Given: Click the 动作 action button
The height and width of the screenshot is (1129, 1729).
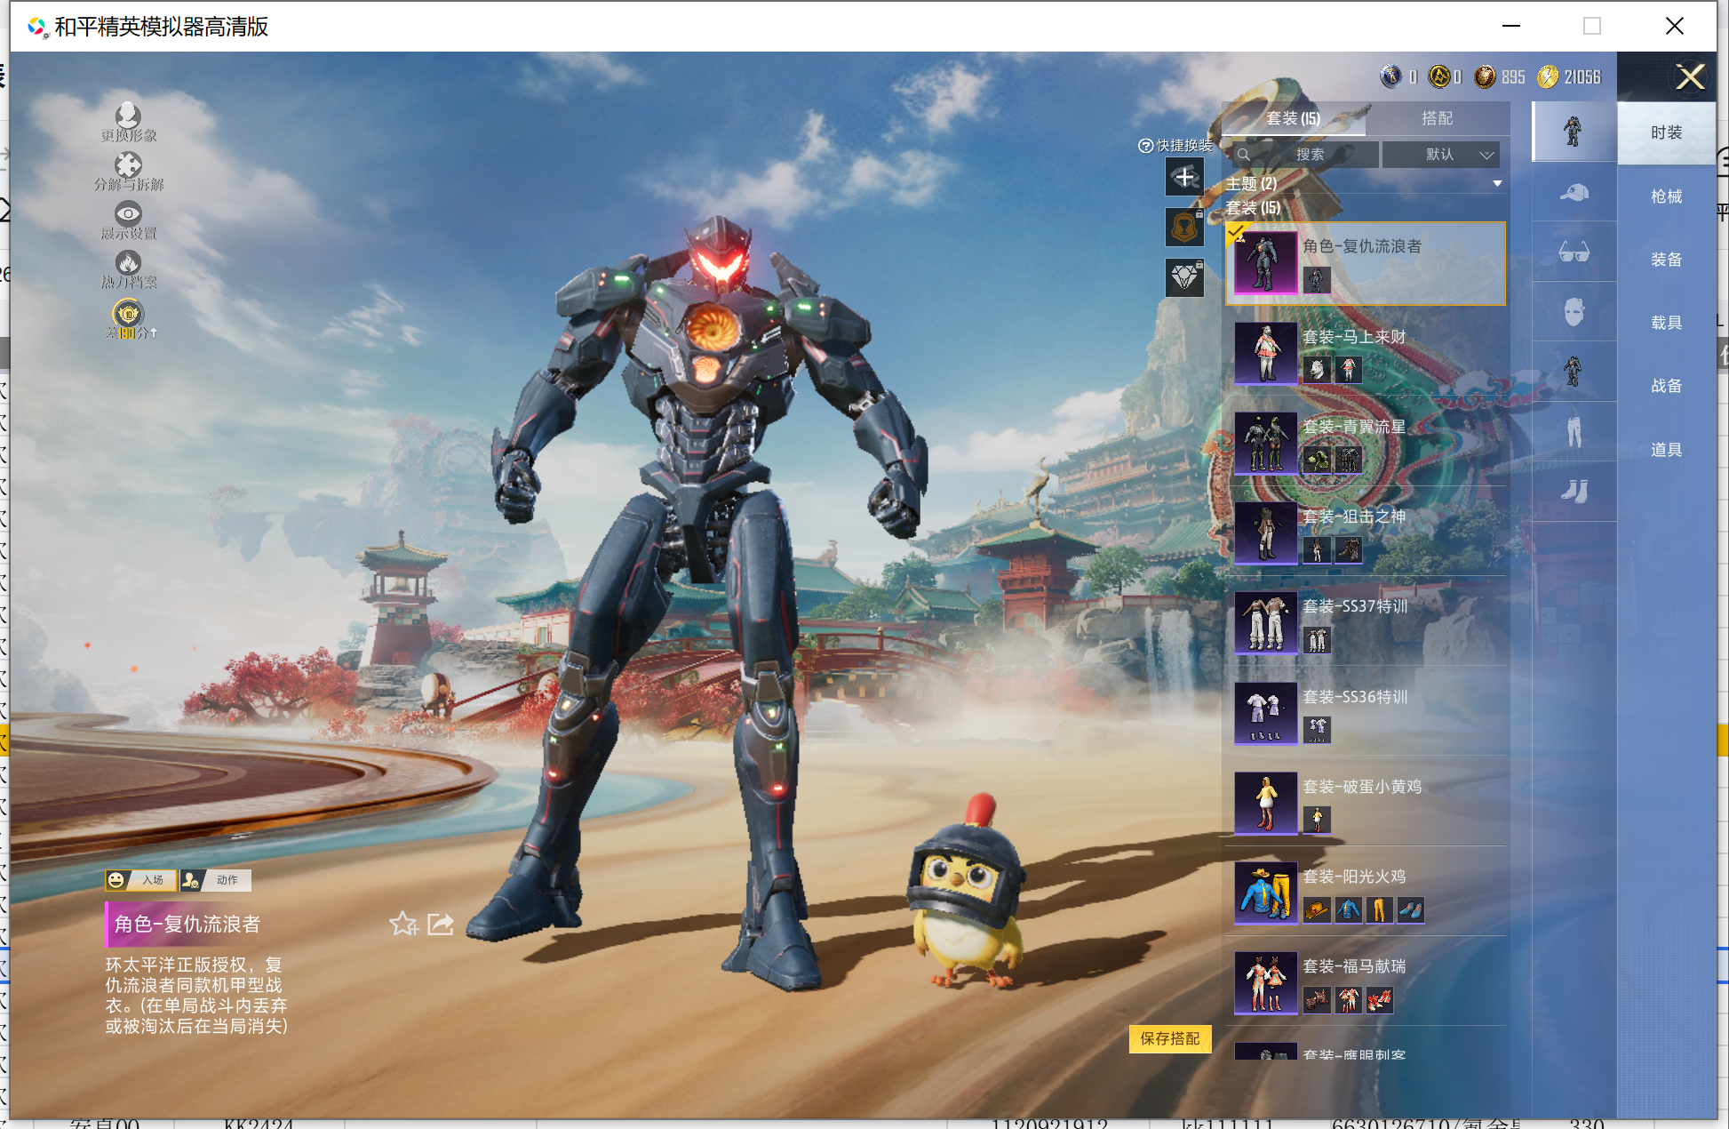Looking at the screenshot, I should click(x=216, y=880).
